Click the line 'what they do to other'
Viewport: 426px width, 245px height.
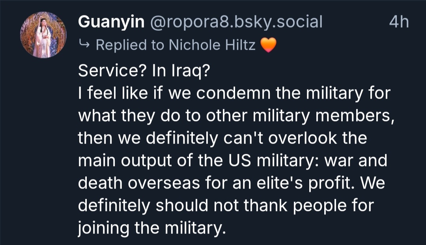(237, 116)
